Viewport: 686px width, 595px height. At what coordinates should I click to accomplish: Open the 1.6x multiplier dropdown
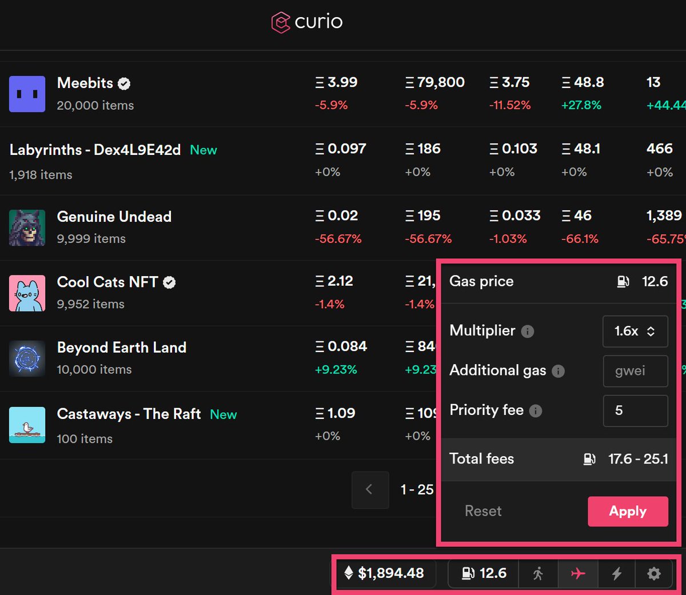tap(635, 331)
